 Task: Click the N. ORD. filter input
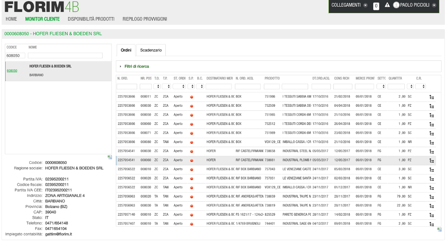click(127, 86)
